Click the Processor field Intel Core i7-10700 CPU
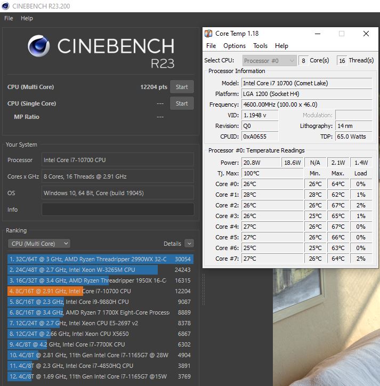The width and height of the screenshot is (380, 386). [x=118, y=160]
